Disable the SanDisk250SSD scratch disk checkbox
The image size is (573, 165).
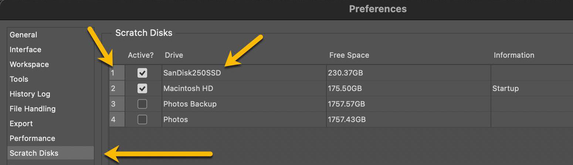click(x=142, y=73)
